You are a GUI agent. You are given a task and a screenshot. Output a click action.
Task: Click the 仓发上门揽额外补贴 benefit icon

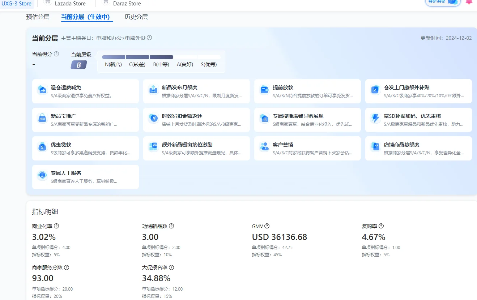click(x=376, y=90)
